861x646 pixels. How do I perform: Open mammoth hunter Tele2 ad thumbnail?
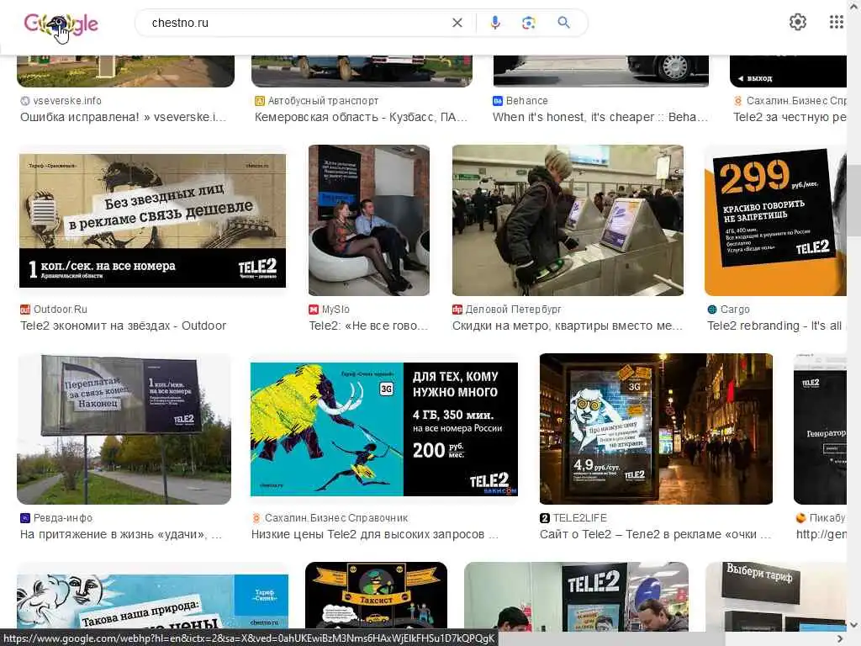click(x=383, y=429)
